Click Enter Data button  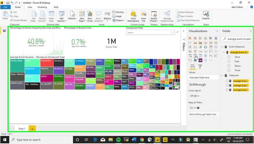pyautogui.click(x=51, y=16)
